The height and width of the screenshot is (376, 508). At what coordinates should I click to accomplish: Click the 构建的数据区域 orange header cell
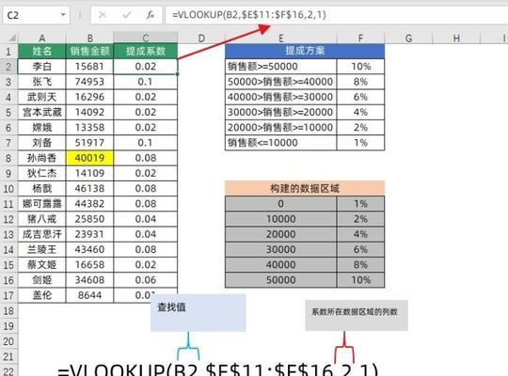pos(305,188)
